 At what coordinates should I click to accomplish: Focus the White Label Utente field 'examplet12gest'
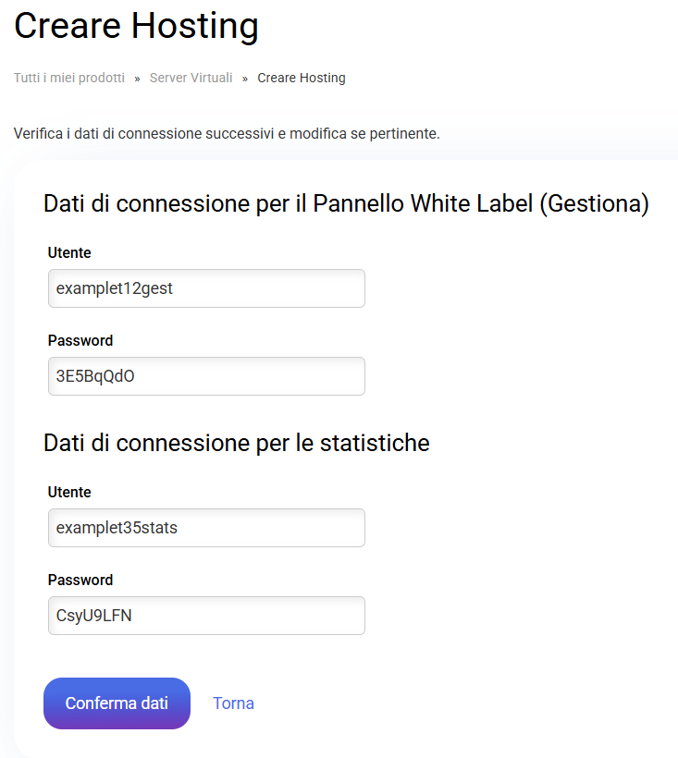click(206, 288)
